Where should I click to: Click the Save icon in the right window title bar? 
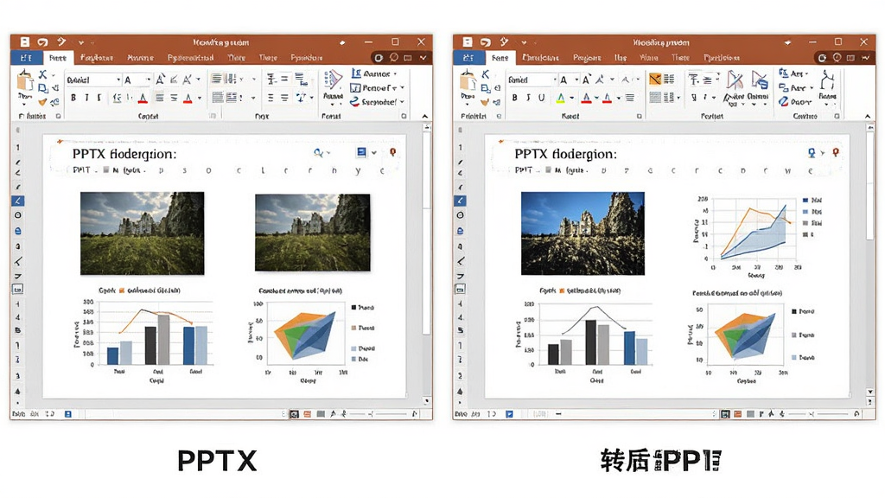coord(468,41)
